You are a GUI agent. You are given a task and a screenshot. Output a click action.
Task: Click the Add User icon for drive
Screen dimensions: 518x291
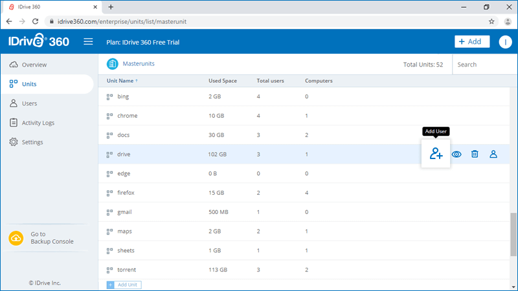tap(436, 154)
